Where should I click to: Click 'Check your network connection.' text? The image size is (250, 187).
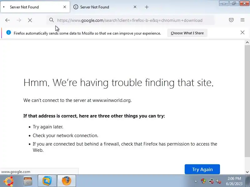tap(66, 136)
